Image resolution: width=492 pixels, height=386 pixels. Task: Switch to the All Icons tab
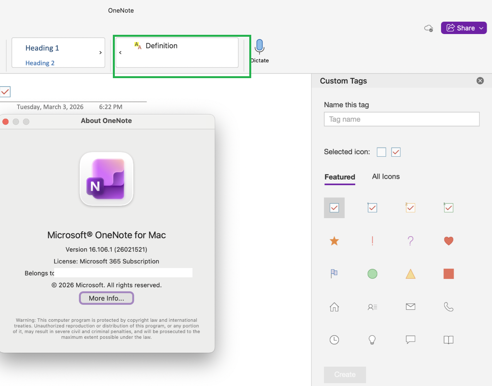[x=386, y=176]
